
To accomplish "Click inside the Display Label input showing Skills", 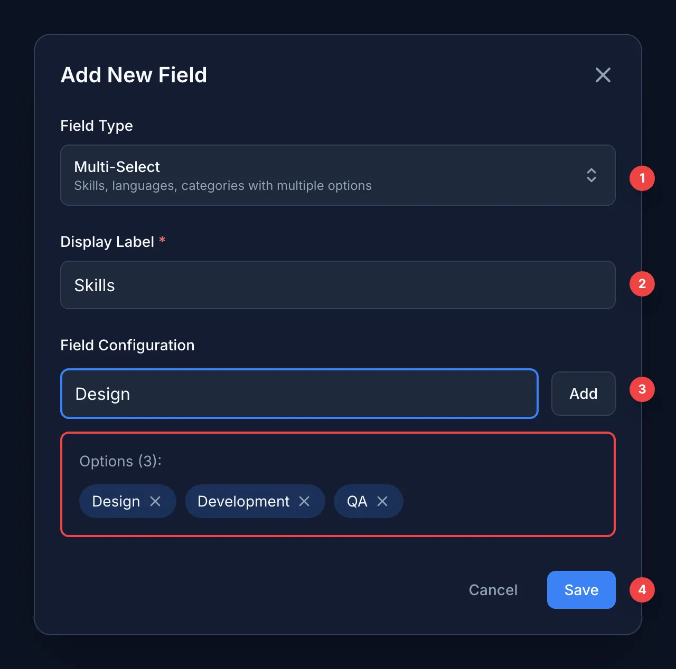I will [338, 285].
